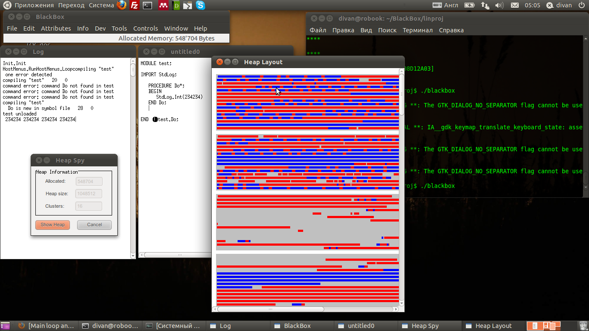Click the terminal launcher icon
The width and height of the screenshot is (589, 331).
coord(147,5)
